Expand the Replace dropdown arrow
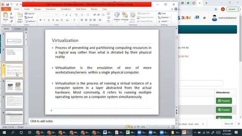The height and width of the screenshot is (136, 242). coord(170,17)
